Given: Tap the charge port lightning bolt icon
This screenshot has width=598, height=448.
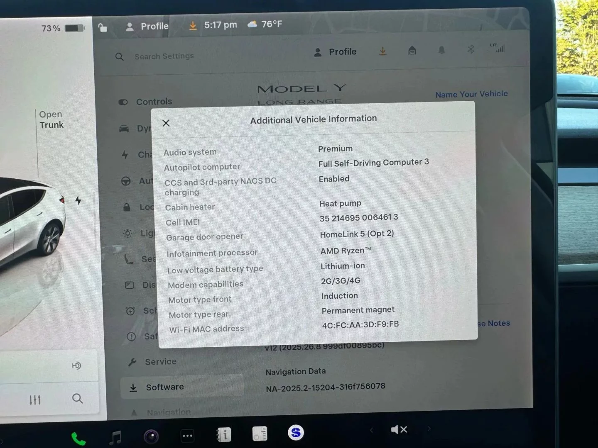Looking at the screenshot, I should (x=78, y=201).
